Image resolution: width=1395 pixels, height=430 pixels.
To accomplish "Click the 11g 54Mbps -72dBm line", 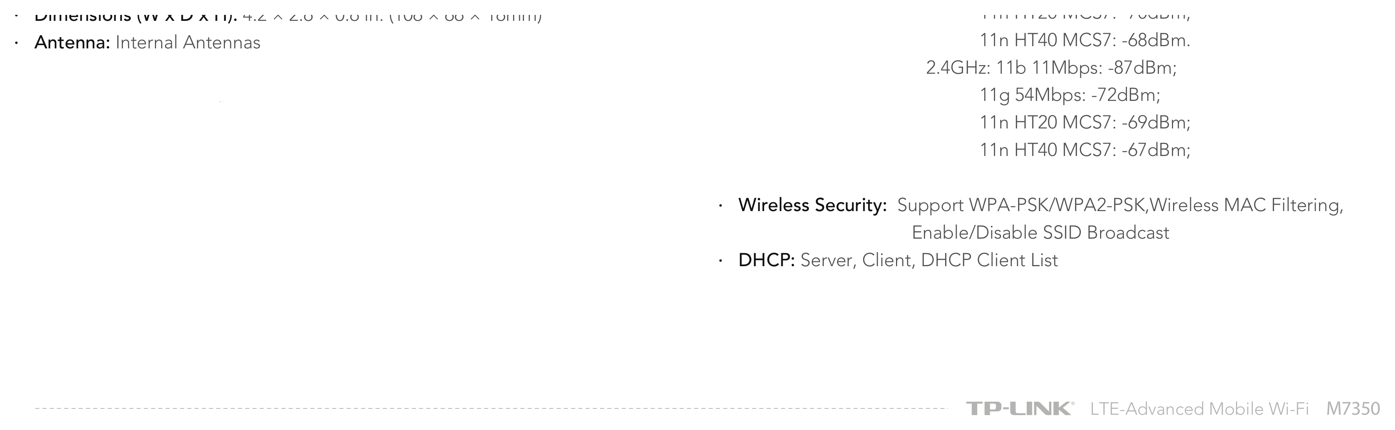I will [x=1070, y=95].
